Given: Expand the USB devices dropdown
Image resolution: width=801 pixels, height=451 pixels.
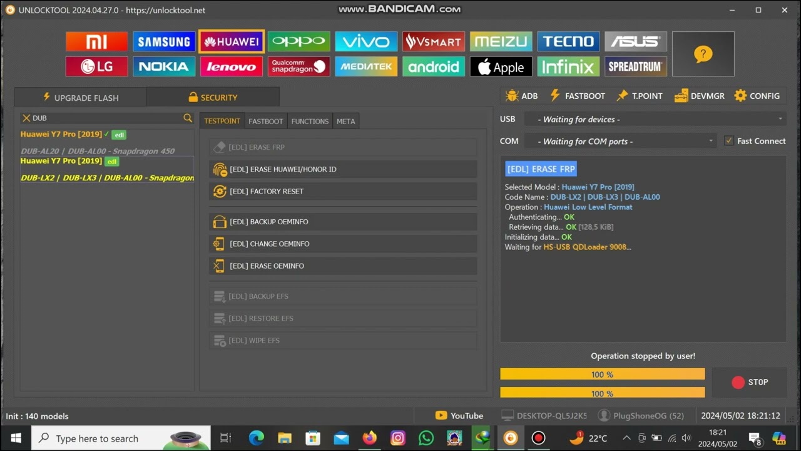Looking at the screenshot, I should [655, 119].
